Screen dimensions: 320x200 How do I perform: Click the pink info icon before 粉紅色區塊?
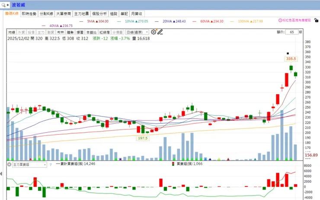(280, 20)
